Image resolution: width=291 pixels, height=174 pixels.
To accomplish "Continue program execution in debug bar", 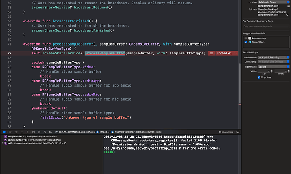I will [x=10, y=132].
